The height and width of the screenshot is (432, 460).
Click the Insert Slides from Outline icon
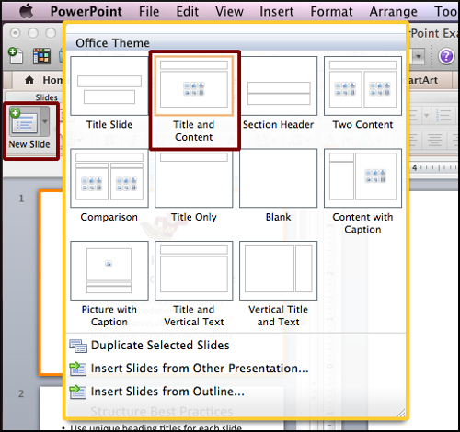point(78,392)
